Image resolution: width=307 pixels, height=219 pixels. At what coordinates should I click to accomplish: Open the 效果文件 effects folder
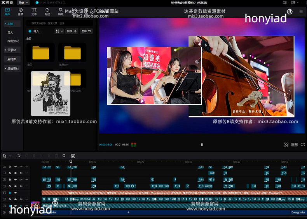click(x=72, y=53)
